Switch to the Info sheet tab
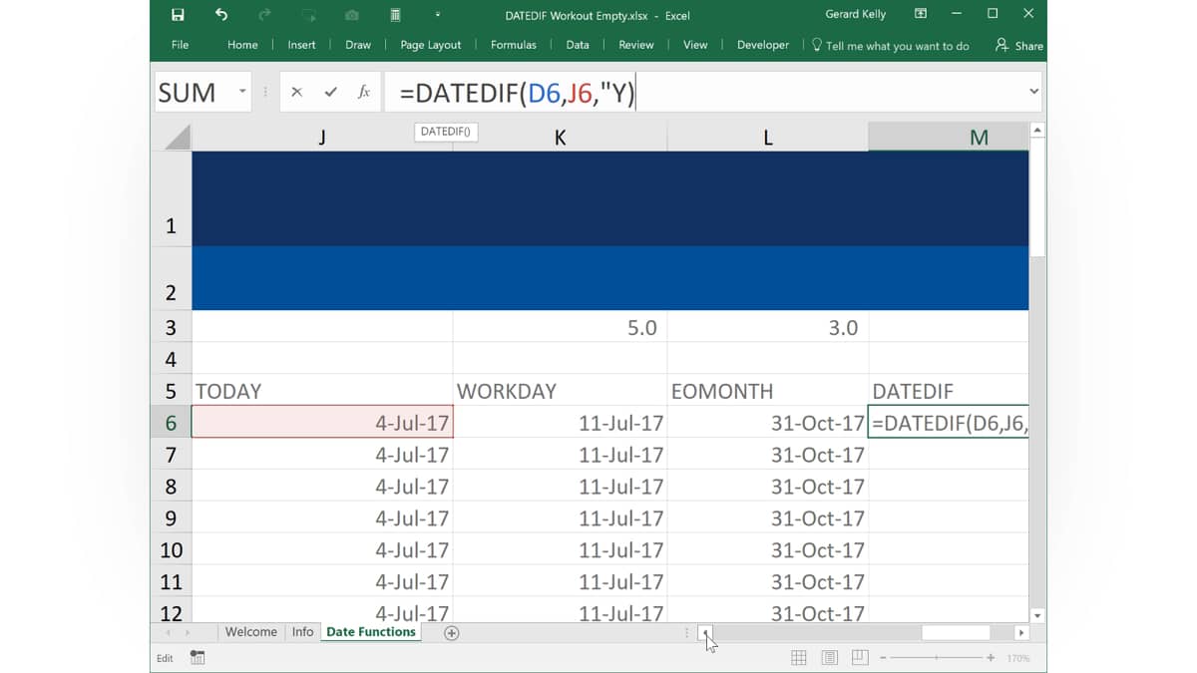Image resolution: width=1197 pixels, height=673 pixels. 302,632
